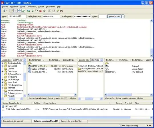
Task: Select local file clj4700fw_46.18 RFU file
Action: coord(52,66)
